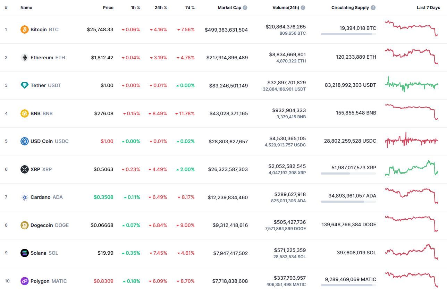Sort by the 7d % column header
The width and height of the screenshot is (447, 296).
(x=190, y=8)
